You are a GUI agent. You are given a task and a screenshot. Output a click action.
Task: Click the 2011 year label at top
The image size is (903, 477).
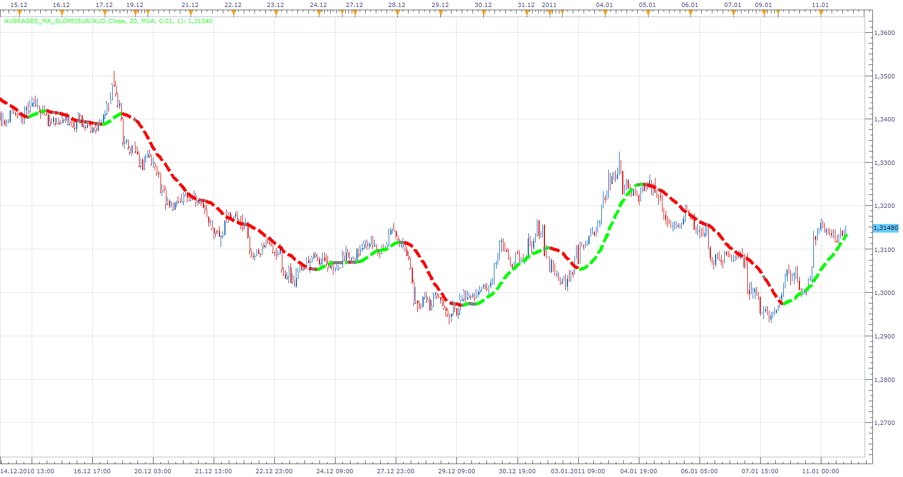click(x=549, y=5)
